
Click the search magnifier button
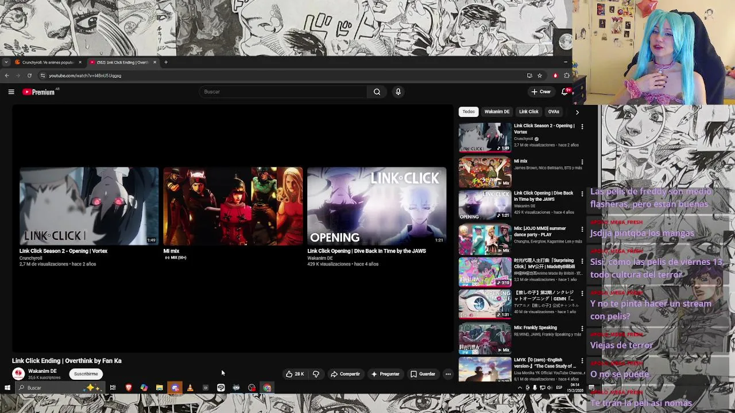click(377, 92)
